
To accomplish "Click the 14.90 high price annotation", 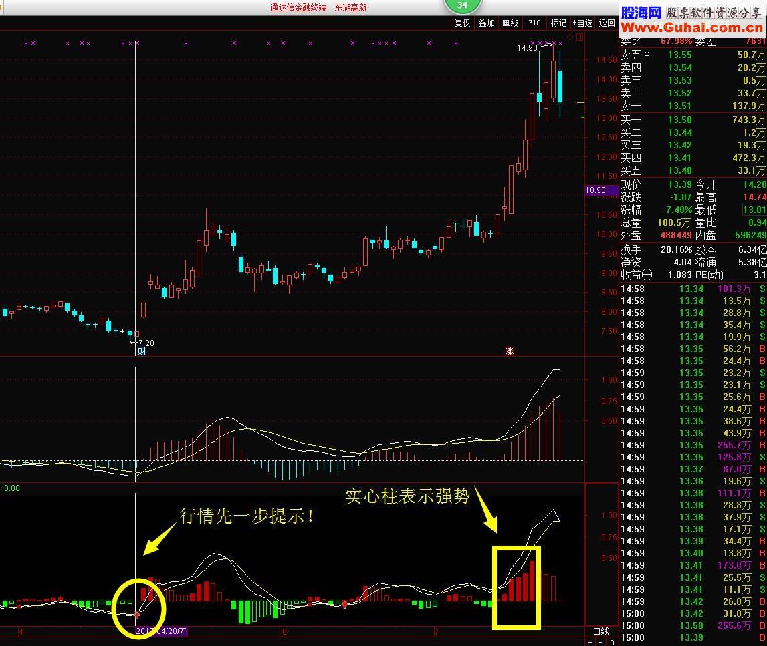I will pyautogui.click(x=528, y=47).
